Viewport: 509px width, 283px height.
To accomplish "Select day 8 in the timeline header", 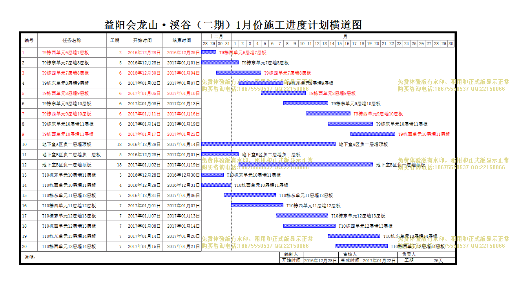I will tap(287, 44).
